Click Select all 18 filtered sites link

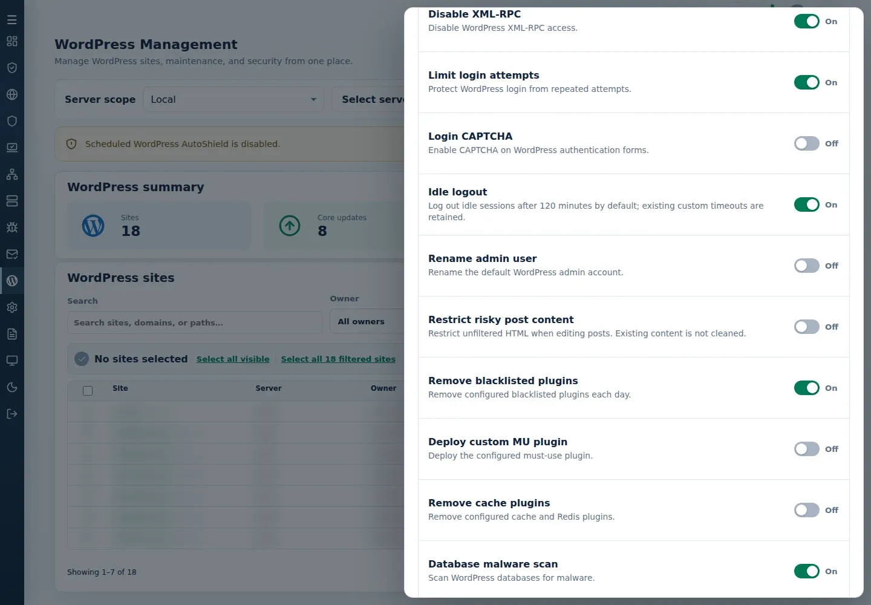(338, 359)
